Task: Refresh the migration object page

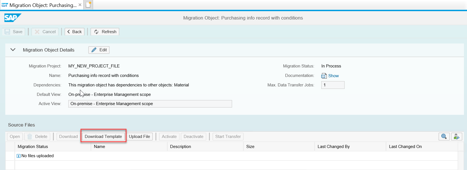Action: tap(105, 32)
